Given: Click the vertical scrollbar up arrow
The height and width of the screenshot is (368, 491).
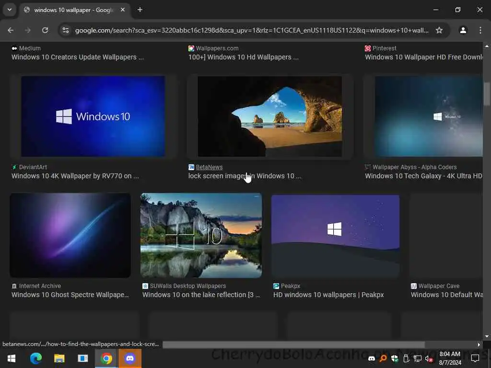Looking at the screenshot, I should click(x=487, y=46).
